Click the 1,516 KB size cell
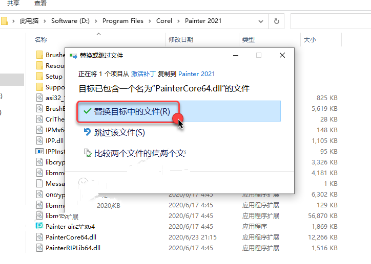The width and height of the screenshot is (371, 264). point(324,248)
